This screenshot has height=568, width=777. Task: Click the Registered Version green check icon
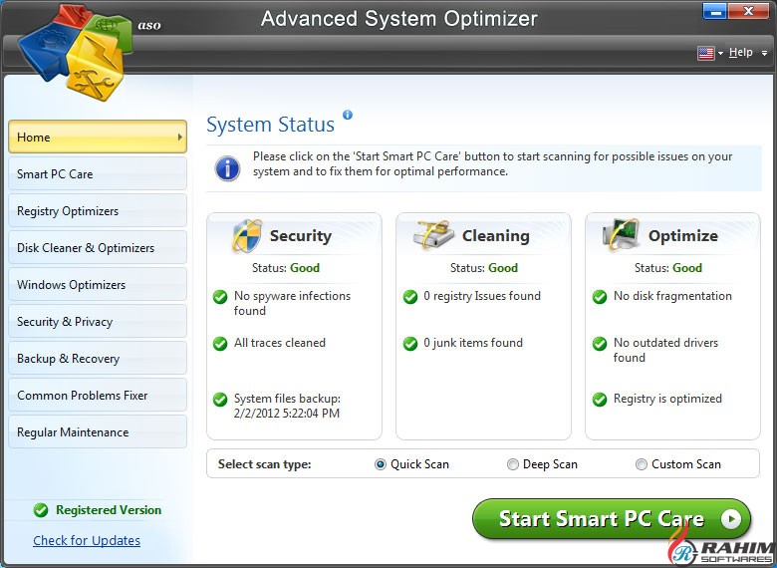tap(41, 510)
